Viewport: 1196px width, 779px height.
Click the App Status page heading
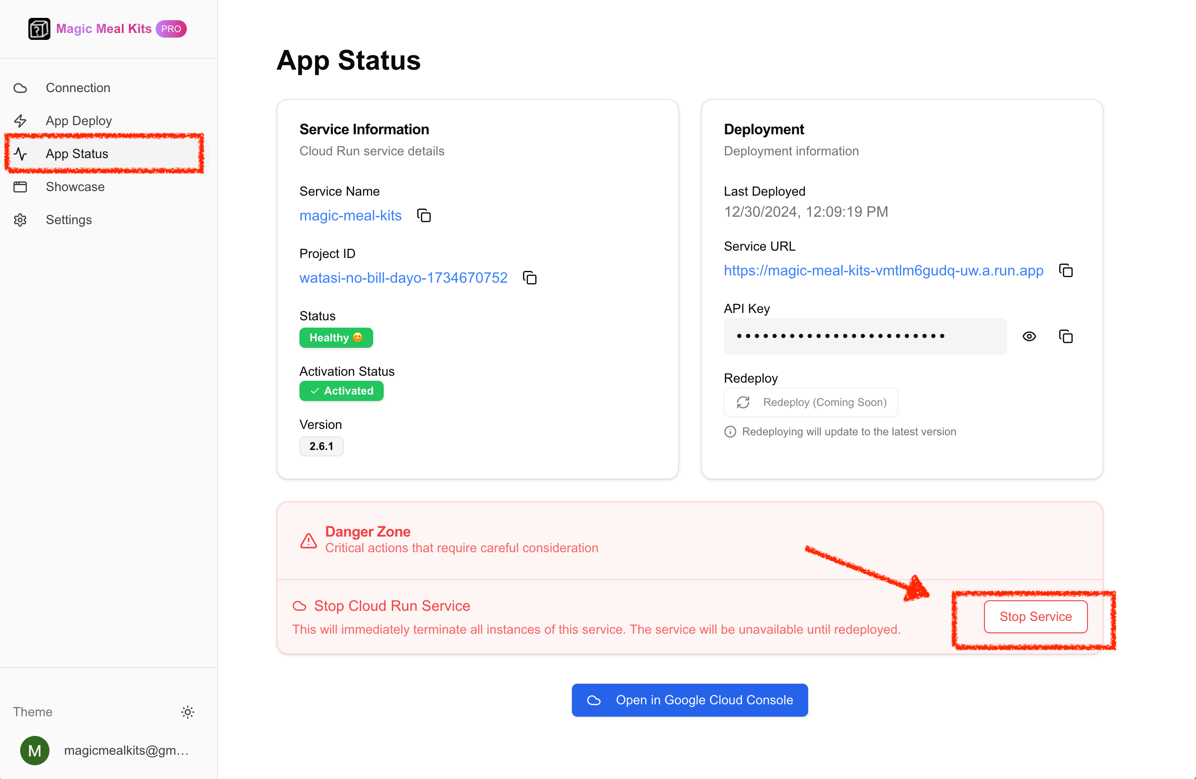click(x=348, y=60)
